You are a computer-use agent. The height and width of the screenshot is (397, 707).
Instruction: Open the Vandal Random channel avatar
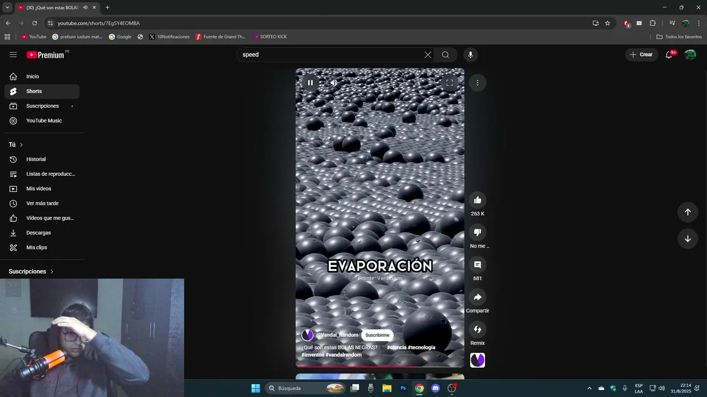click(308, 335)
